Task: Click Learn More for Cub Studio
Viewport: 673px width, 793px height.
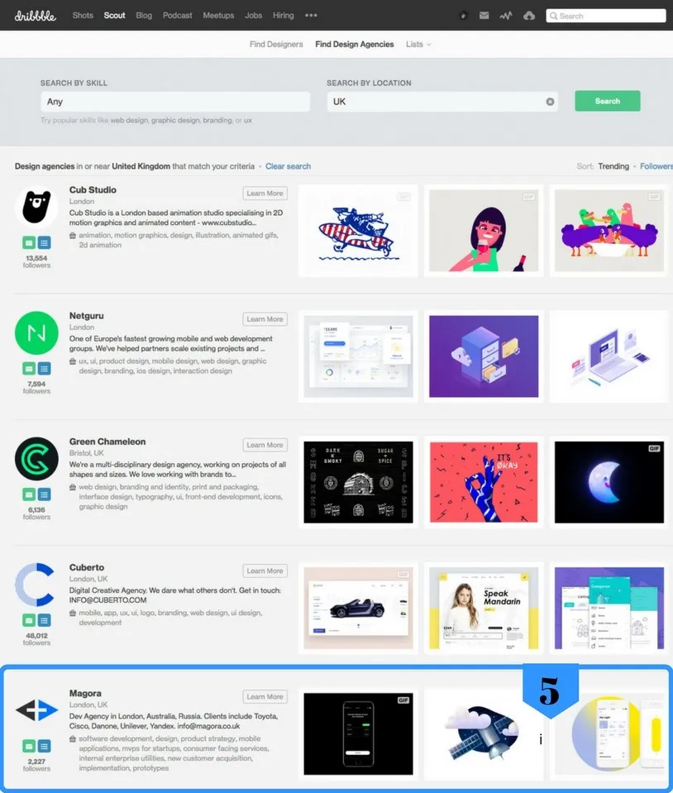Action: click(265, 193)
